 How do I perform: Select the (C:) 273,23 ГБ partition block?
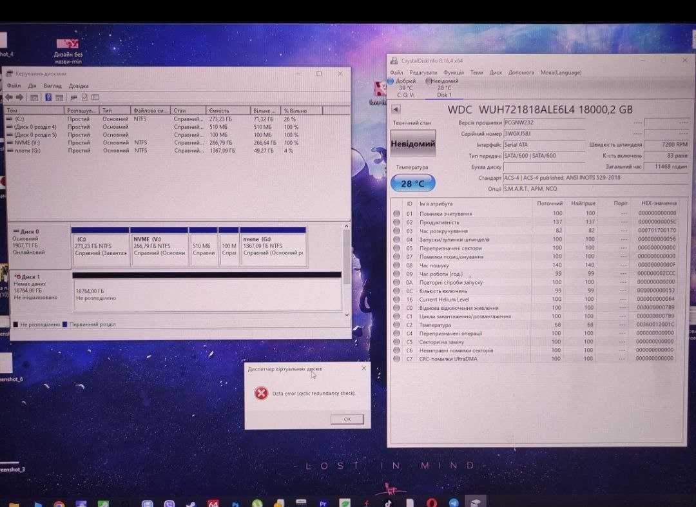tap(101, 247)
